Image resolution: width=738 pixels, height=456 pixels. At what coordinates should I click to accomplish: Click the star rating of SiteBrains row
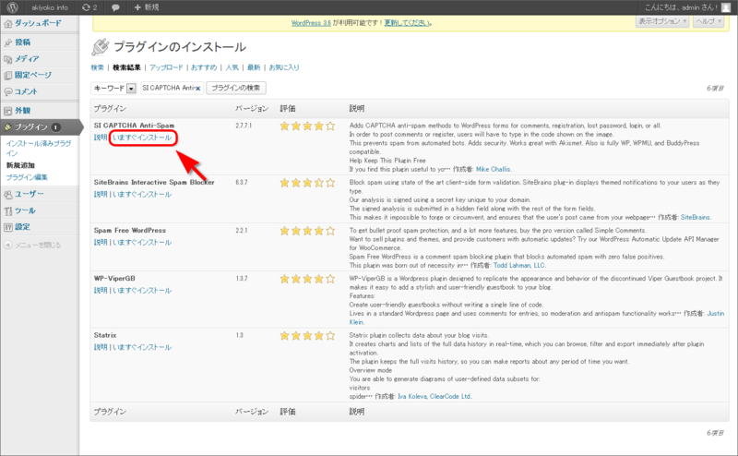tap(307, 183)
